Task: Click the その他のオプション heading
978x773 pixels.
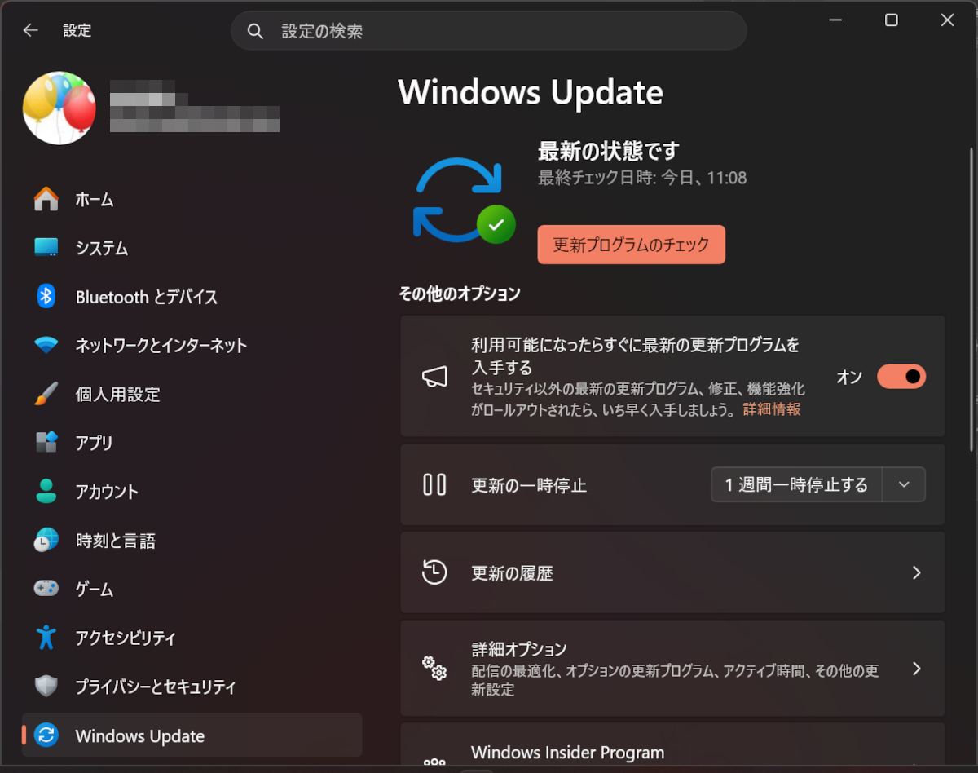Action: pyautogui.click(x=459, y=294)
